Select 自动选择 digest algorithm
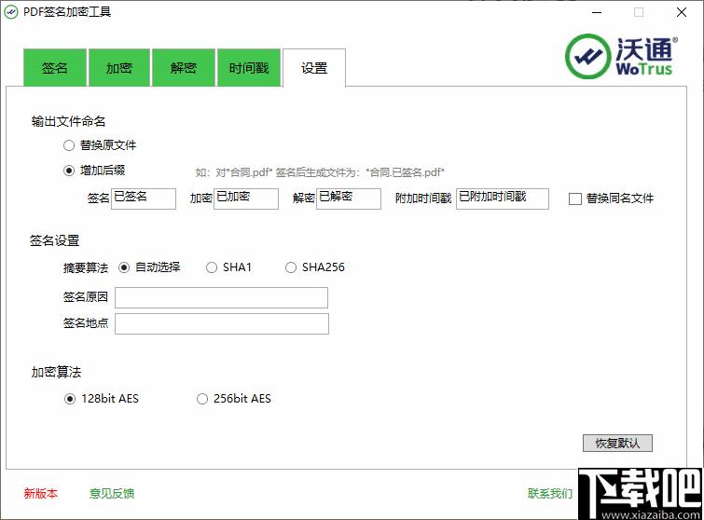The image size is (704, 520). click(124, 267)
